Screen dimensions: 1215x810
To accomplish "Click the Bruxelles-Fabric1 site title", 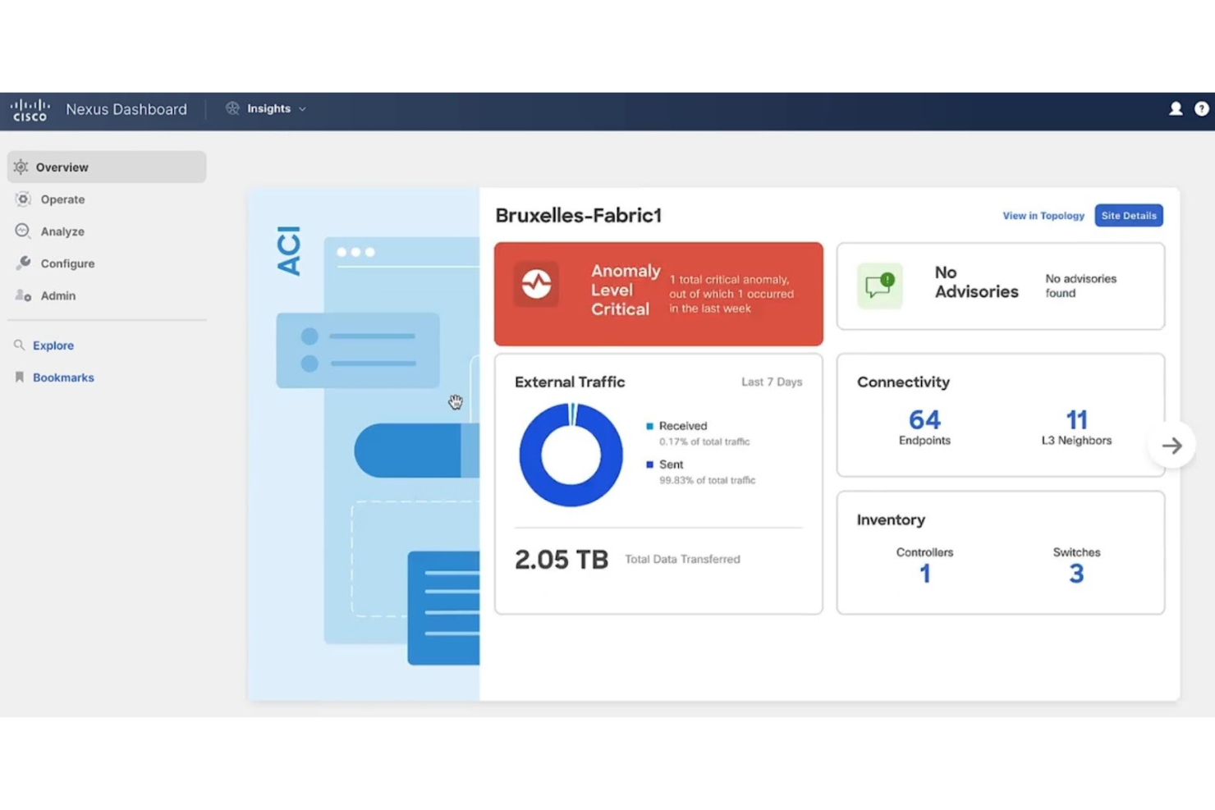I will point(578,215).
